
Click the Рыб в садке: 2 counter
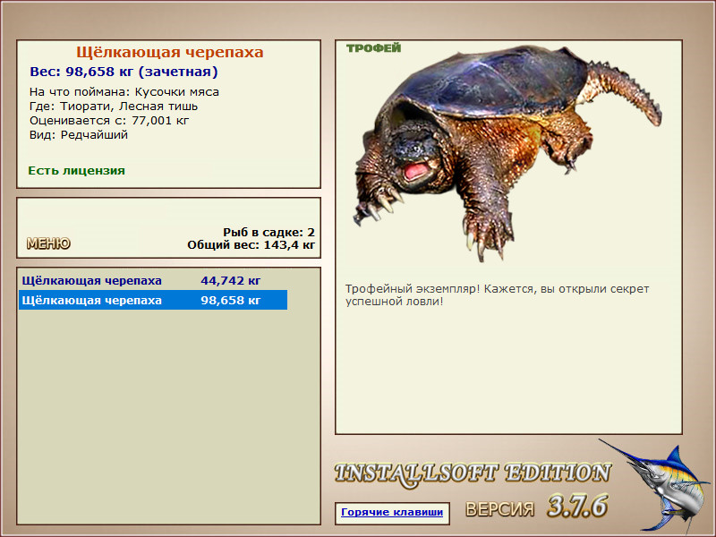pos(269,233)
